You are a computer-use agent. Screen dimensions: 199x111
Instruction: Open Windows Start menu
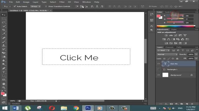coord(5,108)
